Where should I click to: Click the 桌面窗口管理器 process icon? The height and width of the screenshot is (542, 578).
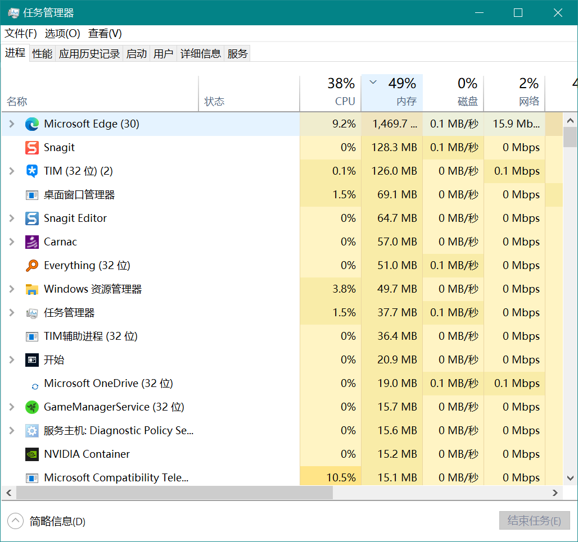click(x=32, y=195)
